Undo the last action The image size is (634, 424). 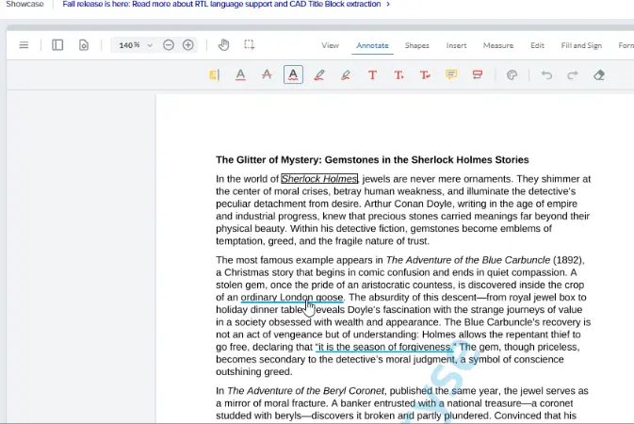546,74
